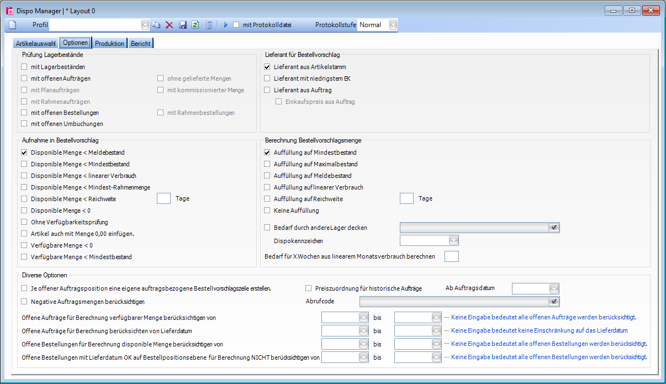Open the Abrufcode selection button

[554, 301]
